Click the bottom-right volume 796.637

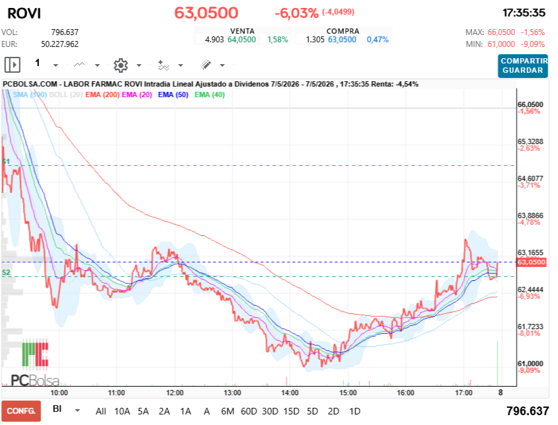(528, 411)
